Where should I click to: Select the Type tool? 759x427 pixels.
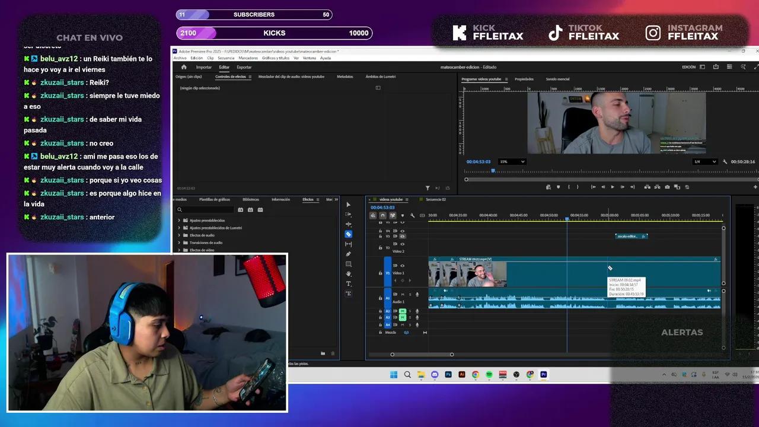tap(348, 283)
